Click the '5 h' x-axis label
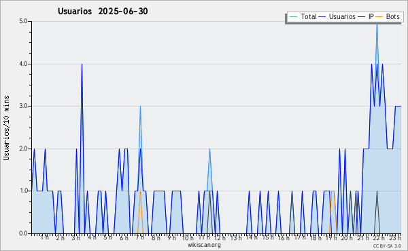This screenshot has width=408, height=251. [x=107, y=237]
